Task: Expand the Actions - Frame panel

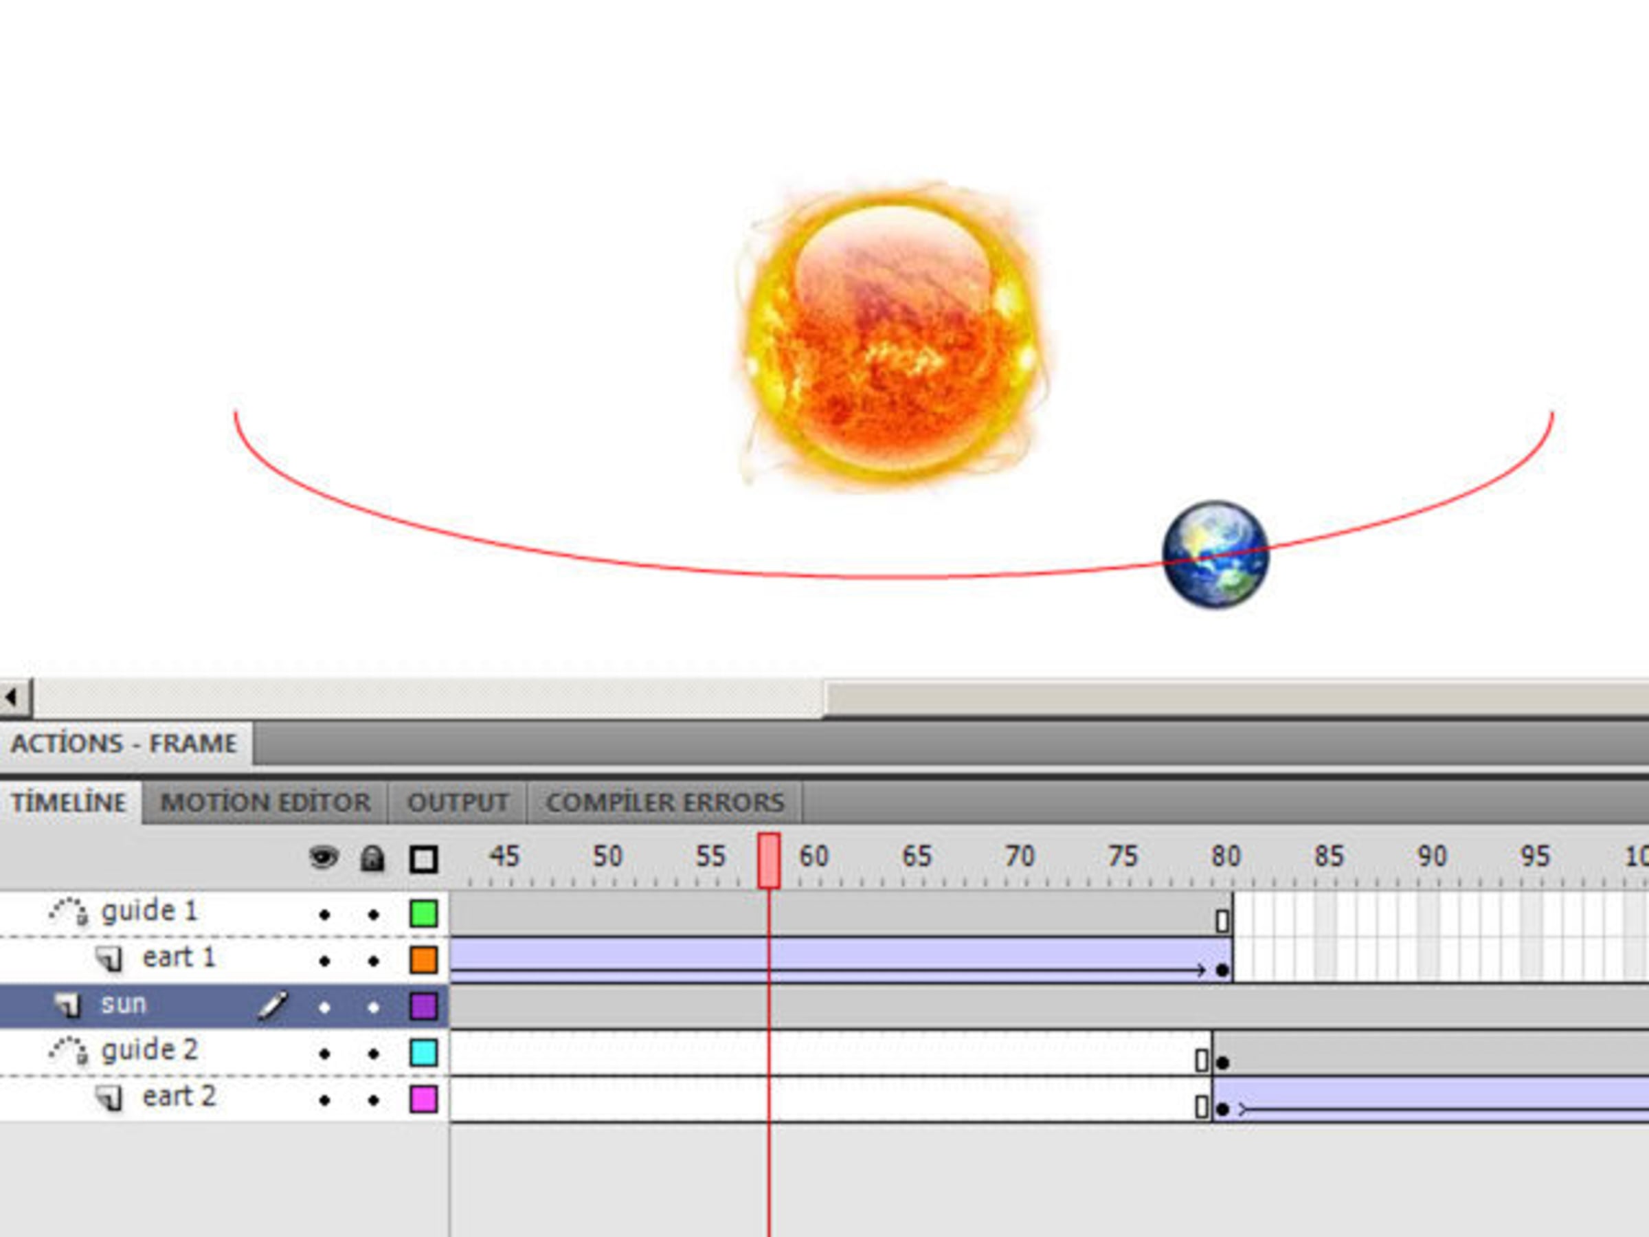Action: (124, 744)
